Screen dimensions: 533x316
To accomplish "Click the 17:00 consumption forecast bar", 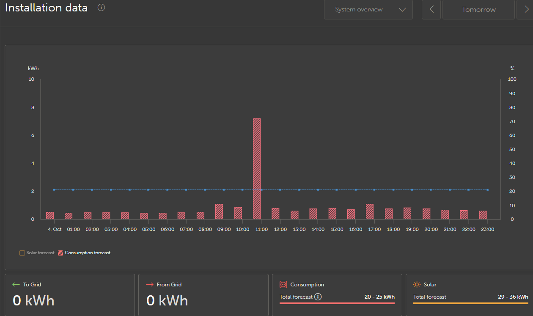I will [x=370, y=212].
